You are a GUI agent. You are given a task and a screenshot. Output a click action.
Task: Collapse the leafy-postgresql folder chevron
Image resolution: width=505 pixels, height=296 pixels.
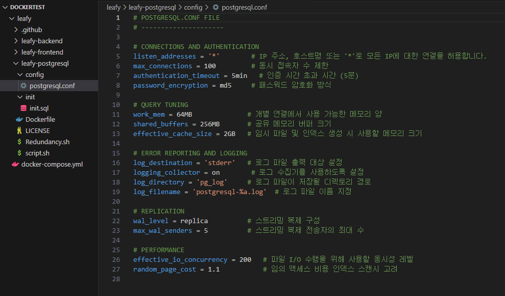coord(16,63)
